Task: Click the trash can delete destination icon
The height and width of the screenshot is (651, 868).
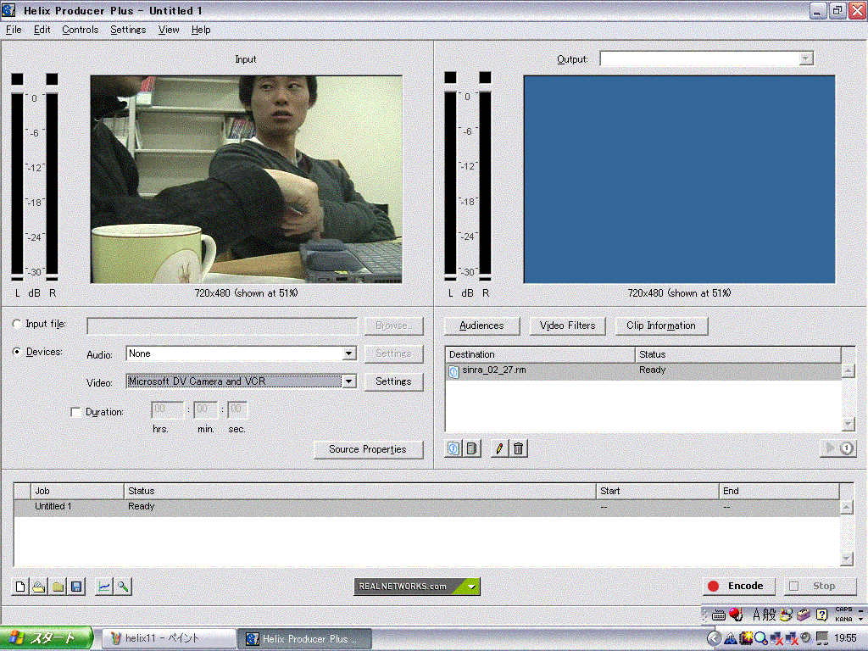Action: point(518,448)
